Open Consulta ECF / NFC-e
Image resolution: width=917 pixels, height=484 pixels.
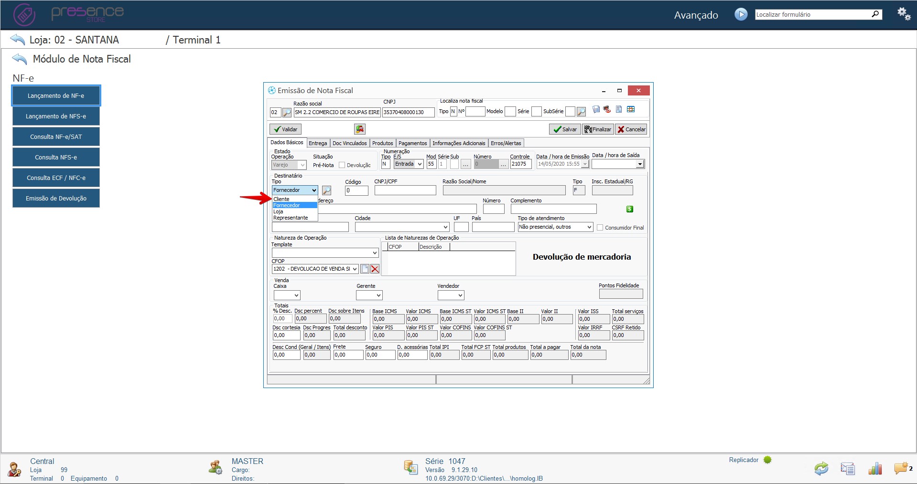pyautogui.click(x=56, y=178)
